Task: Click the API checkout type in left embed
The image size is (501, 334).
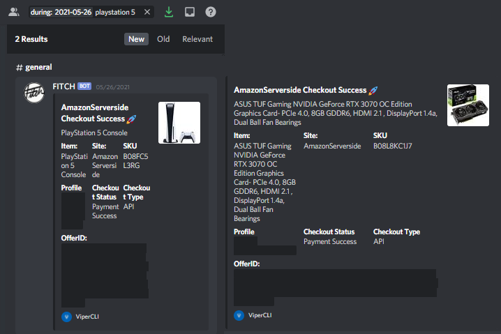Action: tap(128, 206)
